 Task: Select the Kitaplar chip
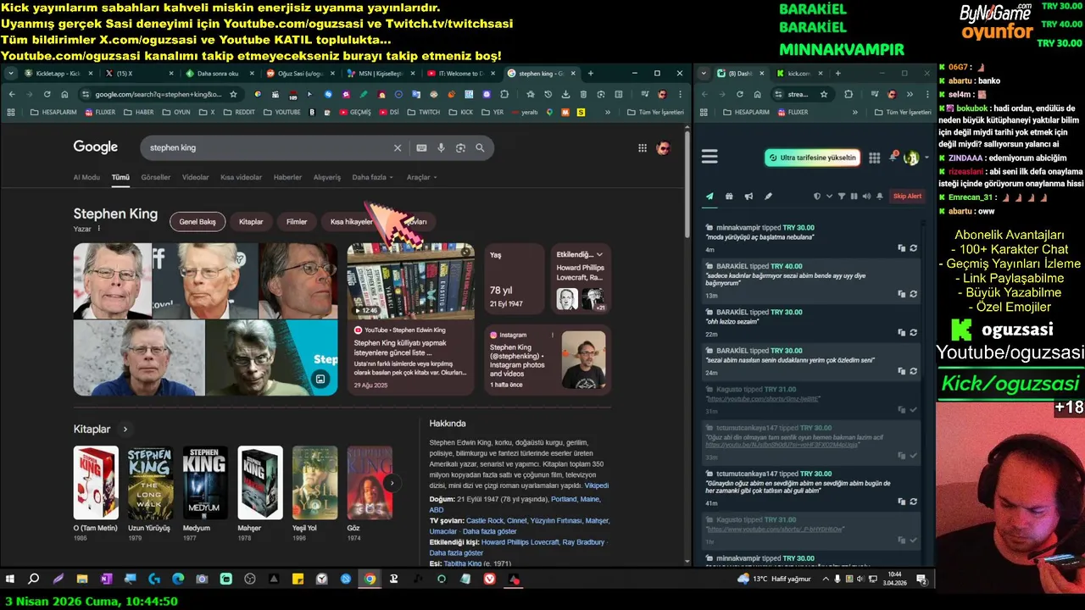click(251, 222)
